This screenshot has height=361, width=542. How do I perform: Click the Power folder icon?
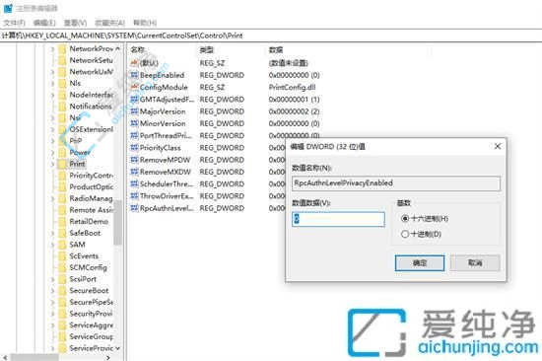62,152
